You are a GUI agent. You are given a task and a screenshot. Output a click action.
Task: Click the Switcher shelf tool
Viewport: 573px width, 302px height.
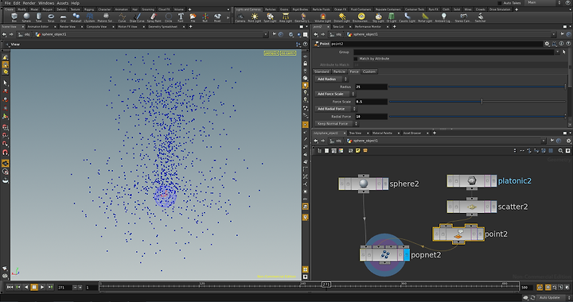[480, 17]
